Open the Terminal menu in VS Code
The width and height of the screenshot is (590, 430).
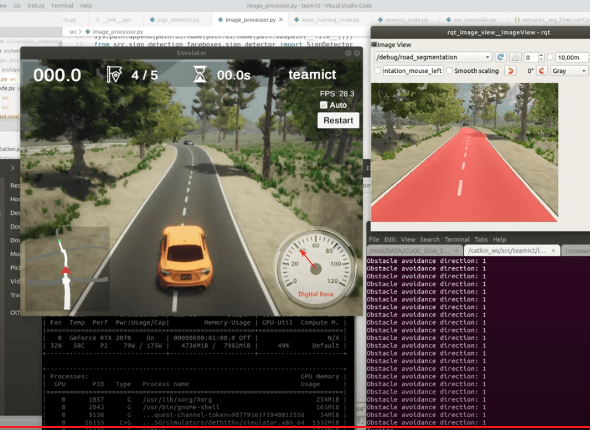click(62, 6)
